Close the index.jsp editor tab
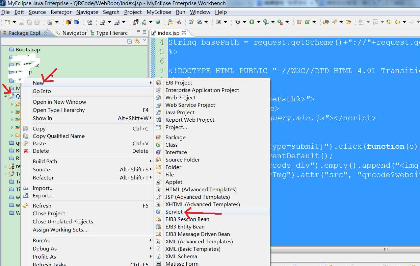420x266 pixels. [x=184, y=33]
